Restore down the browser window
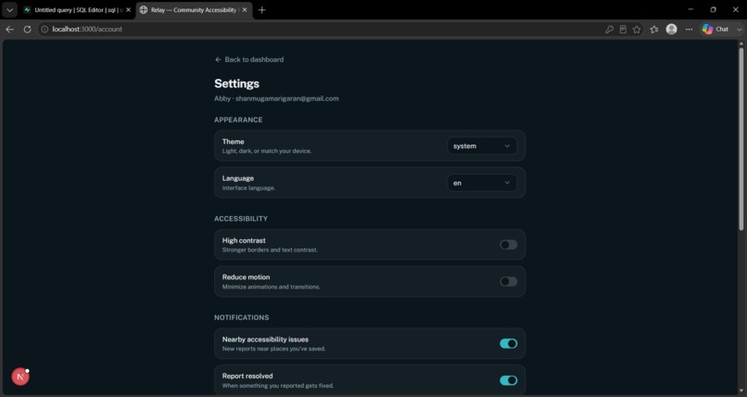 714,9
